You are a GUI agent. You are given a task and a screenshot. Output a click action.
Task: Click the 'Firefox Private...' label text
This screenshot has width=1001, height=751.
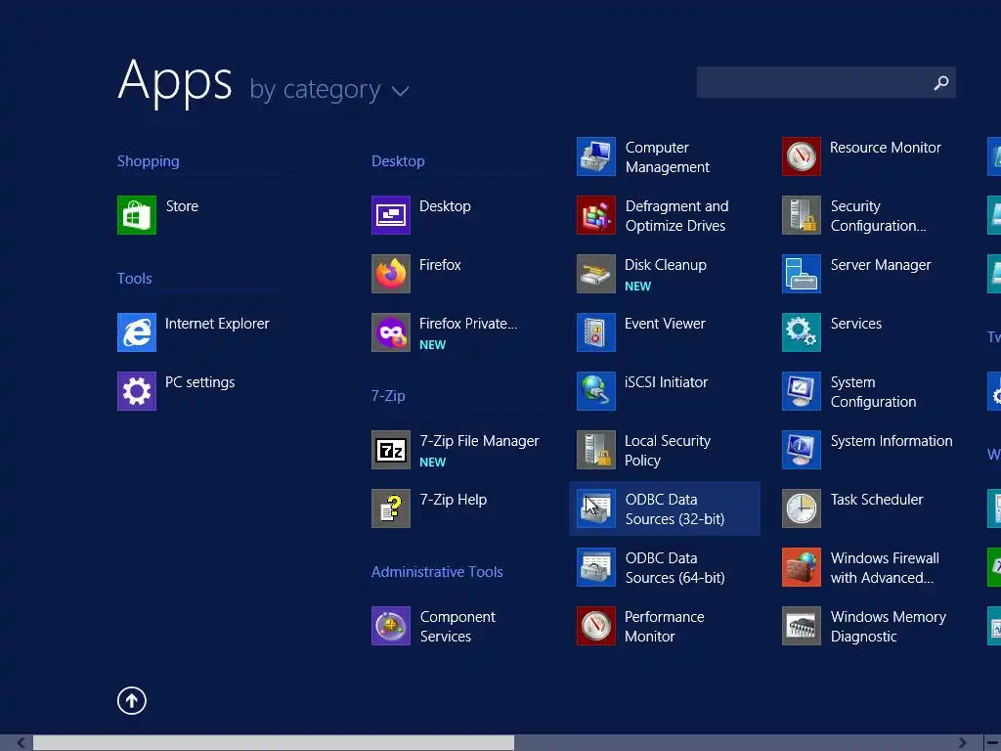(x=468, y=324)
